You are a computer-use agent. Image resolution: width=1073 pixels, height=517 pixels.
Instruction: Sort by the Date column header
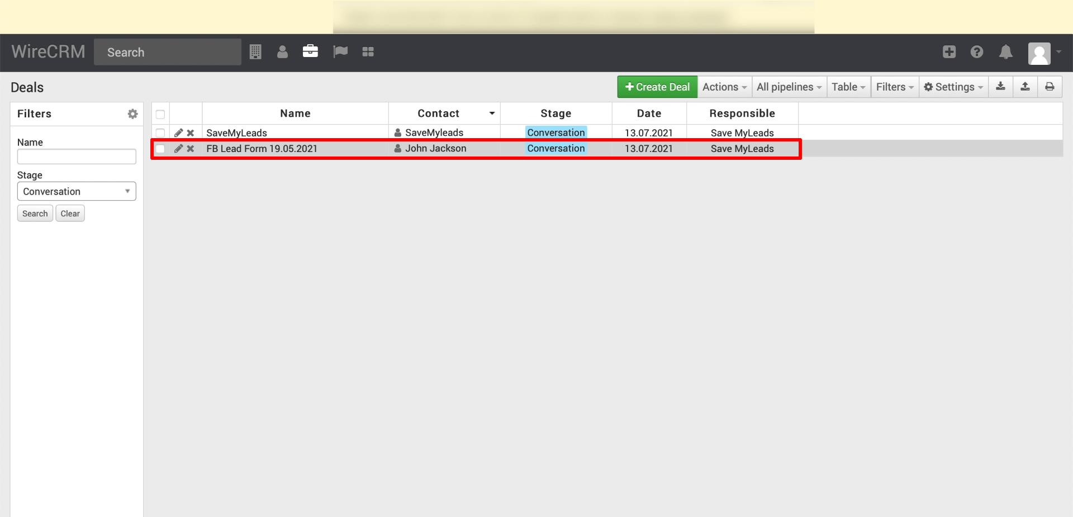click(x=649, y=113)
